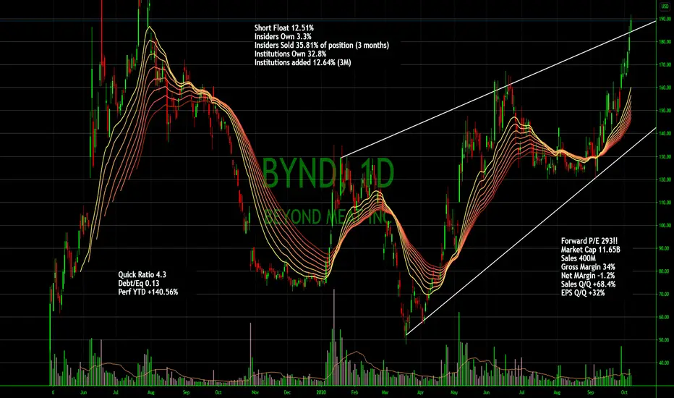Screen dimensions: 674x398
Task: Select the Quick Ratio 4.3 text
Action: [142, 274]
